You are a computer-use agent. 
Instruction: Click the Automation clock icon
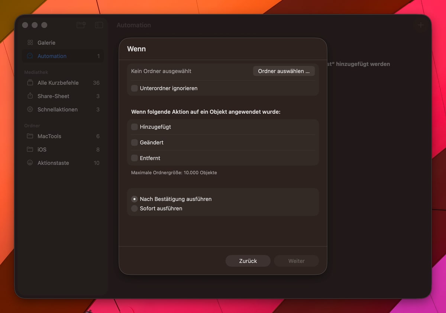coord(30,56)
